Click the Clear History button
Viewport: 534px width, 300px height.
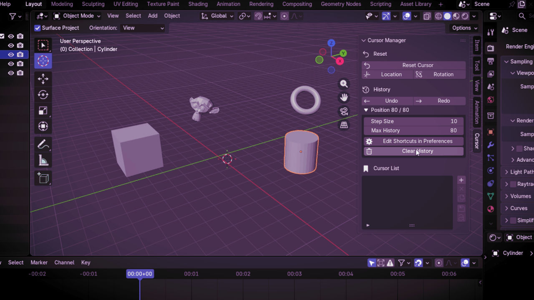click(413, 151)
